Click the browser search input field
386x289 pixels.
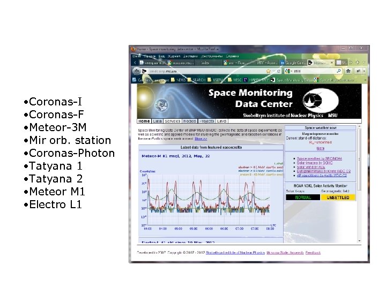(314, 71)
